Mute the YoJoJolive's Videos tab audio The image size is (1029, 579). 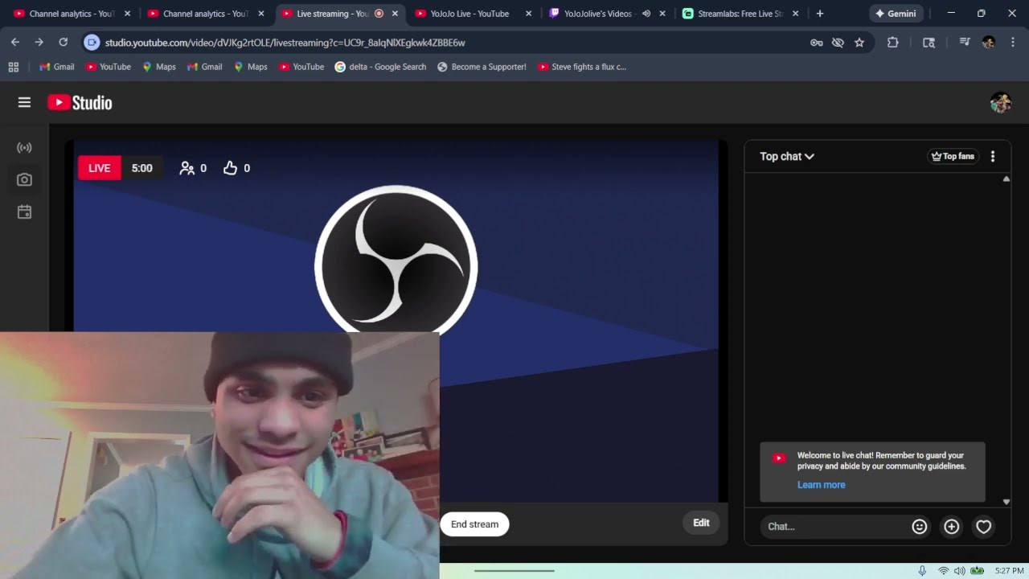[646, 14]
